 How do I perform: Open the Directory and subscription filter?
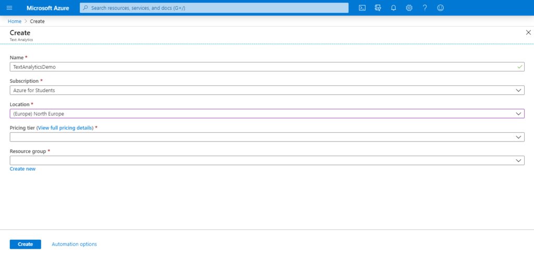pyautogui.click(x=378, y=8)
